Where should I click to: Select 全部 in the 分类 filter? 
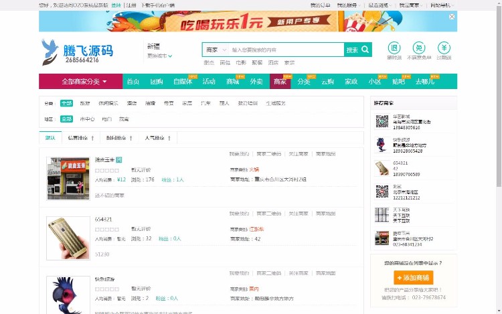pyautogui.click(x=66, y=103)
